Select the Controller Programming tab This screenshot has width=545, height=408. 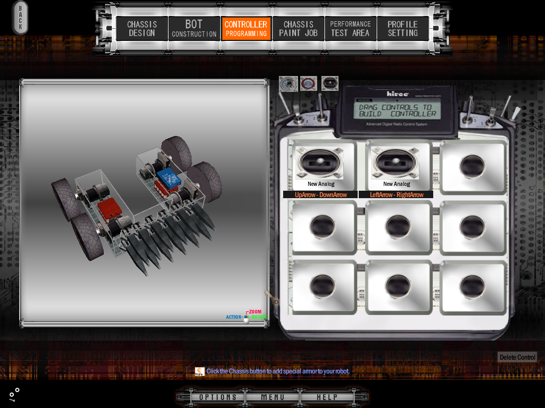pyautogui.click(x=246, y=29)
